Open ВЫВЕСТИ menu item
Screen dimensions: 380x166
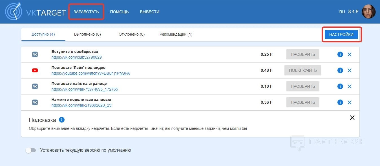coord(149,12)
